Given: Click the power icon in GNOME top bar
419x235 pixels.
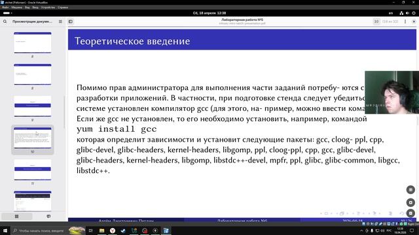Looking at the screenshot, I should [x=414, y=13].
